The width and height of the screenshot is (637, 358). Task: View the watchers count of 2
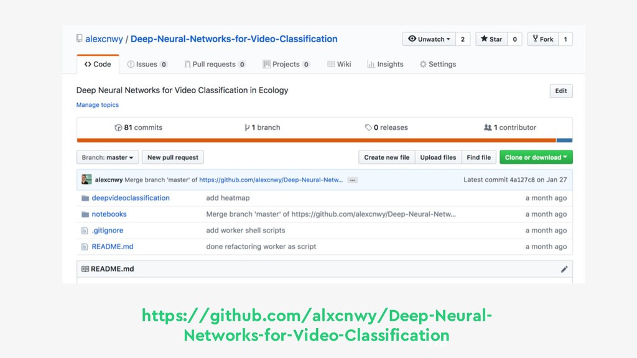point(463,39)
